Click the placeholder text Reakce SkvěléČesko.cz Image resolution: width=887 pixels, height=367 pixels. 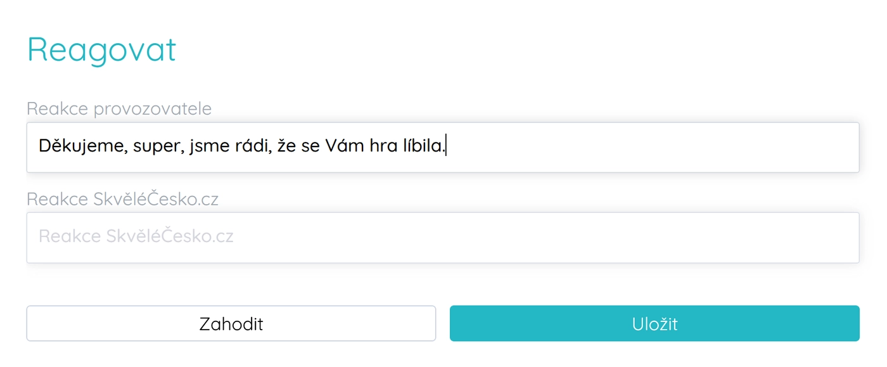pos(137,236)
